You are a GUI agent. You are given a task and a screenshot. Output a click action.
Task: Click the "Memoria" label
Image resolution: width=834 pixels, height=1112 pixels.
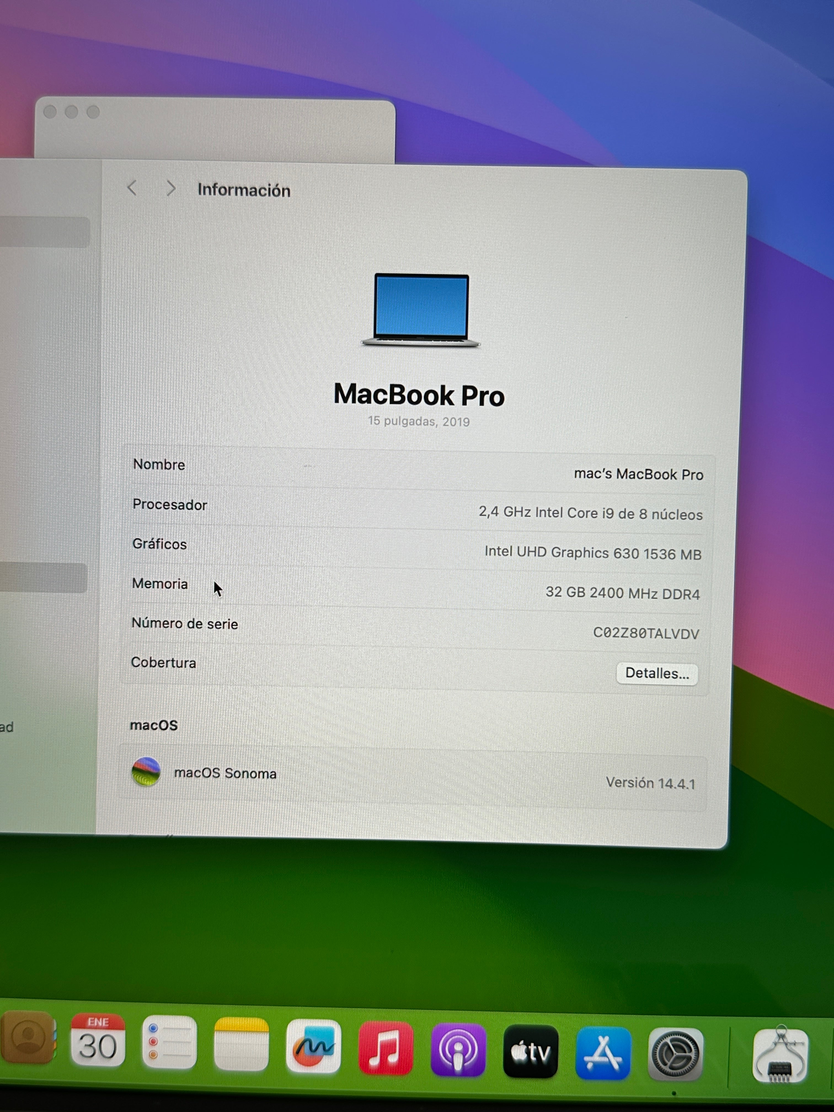(160, 583)
